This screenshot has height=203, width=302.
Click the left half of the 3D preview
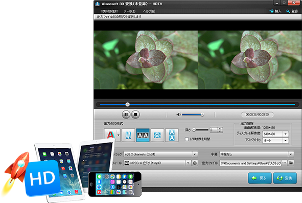coord(146,60)
